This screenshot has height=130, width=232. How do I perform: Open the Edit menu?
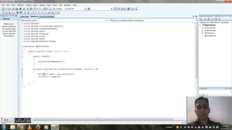(x=8, y=5)
